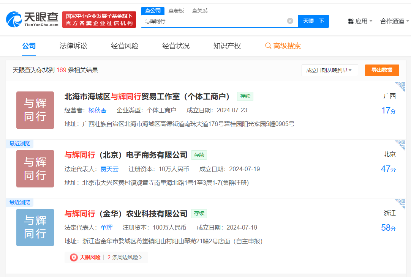The image size is (411, 277).
Task: Click the 47分 score link
Action: click(x=388, y=169)
